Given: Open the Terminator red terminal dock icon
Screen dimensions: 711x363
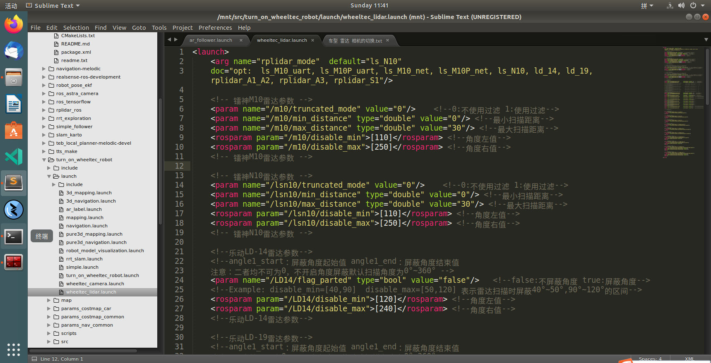Looking at the screenshot, I should [x=14, y=263].
